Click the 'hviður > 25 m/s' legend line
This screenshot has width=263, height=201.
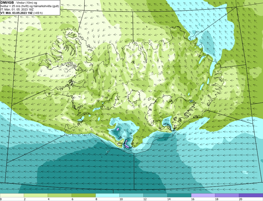tap(30, 6)
